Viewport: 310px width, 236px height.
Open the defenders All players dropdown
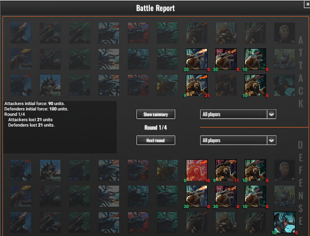click(238, 140)
